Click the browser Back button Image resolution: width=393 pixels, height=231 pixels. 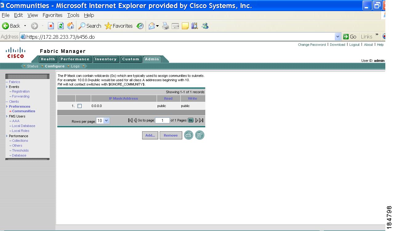click(11, 26)
